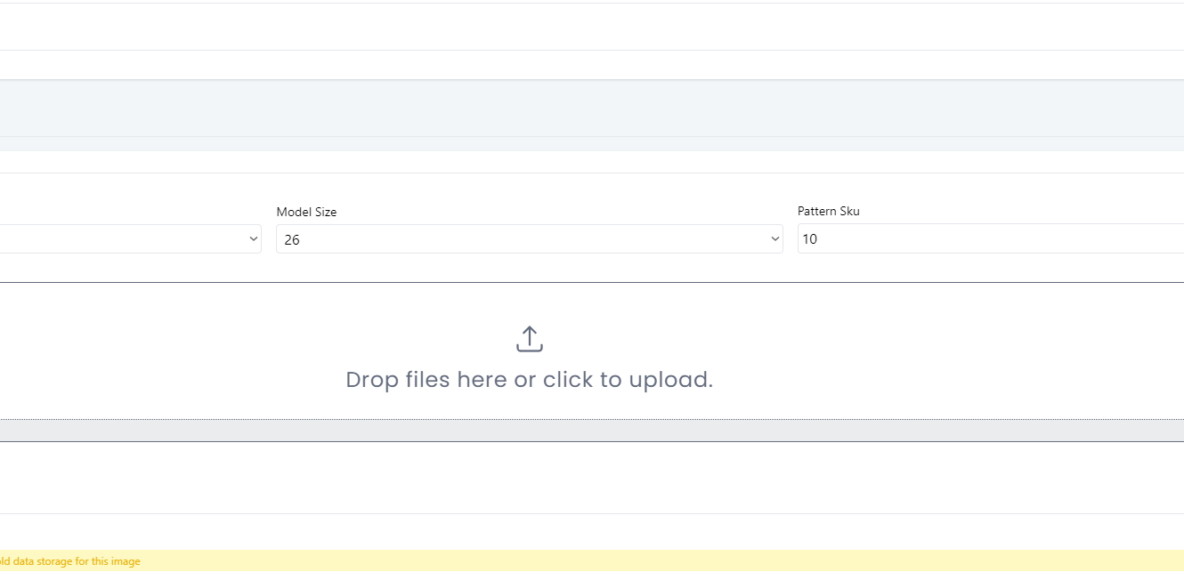Focus the Pattern Sku input field
Viewport: 1184px width, 580px height.
[x=988, y=239]
